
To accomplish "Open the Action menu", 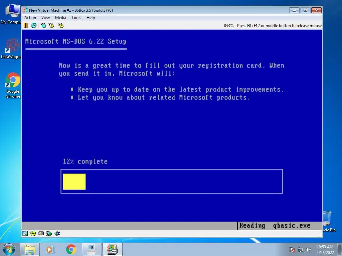I will pyautogui.click(x=30, y=18).
